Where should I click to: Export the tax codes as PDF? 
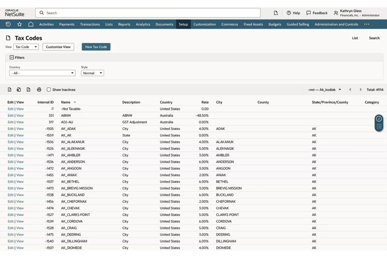[x=28, y=89]
